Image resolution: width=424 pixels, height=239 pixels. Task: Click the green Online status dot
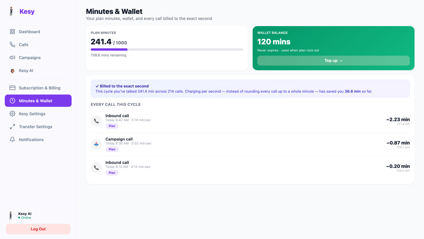[19, 218]
